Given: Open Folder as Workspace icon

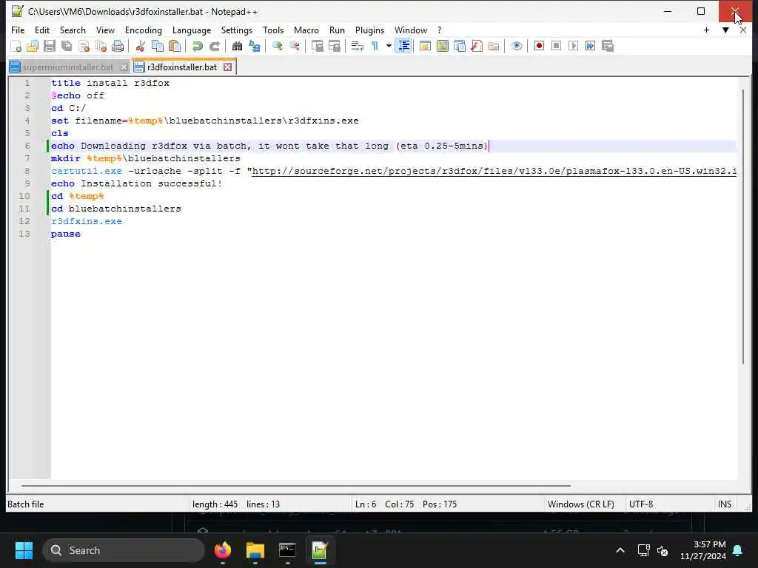Looking at the screenshot, I should click(494, 46).
